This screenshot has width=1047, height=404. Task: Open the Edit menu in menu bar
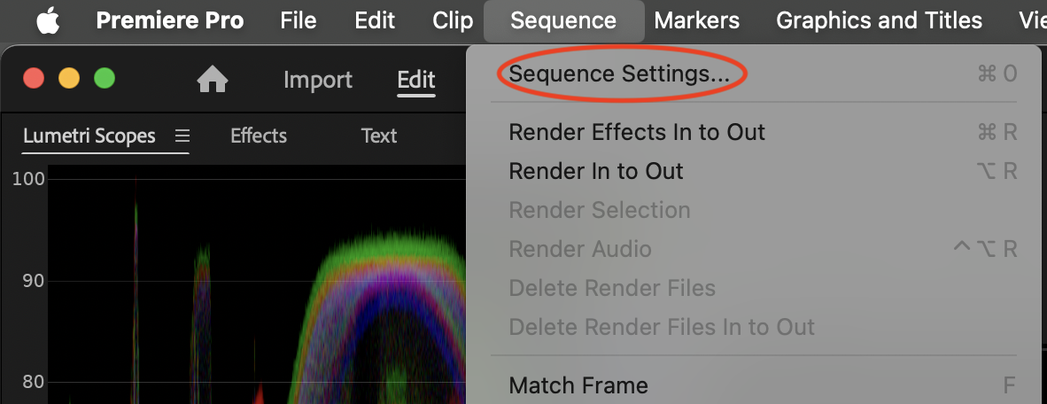click(375, 20)
